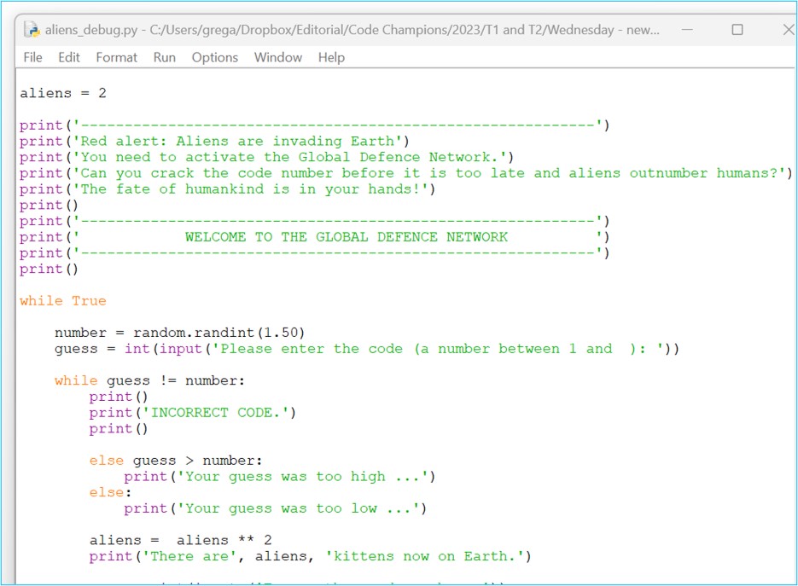Image resolution: width=798 pixels, height=586 pixels.
Task: Click the 'while True' statement
Action: pyautogui.click(x=63, y=301)
